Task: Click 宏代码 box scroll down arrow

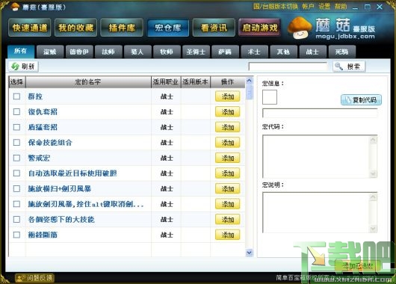Action: coord(374,174)
